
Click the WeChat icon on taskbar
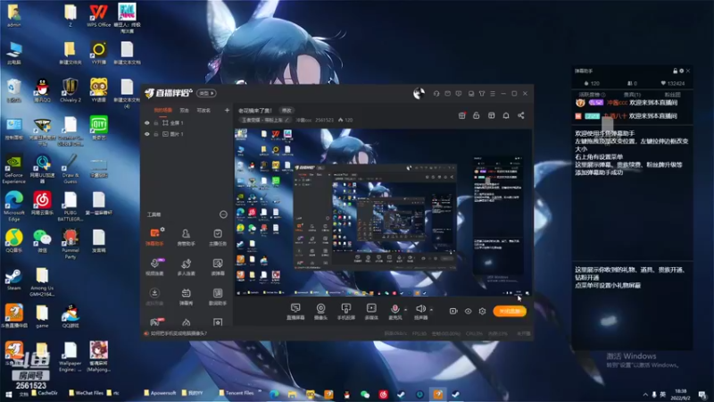coord(365,394)
